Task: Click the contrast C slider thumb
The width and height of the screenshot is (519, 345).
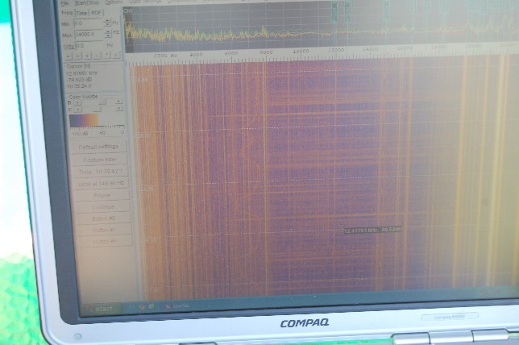Action: tap(97, 109)
